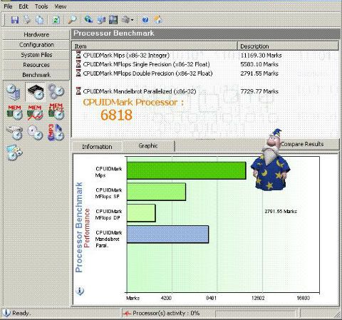The image size is (342, 320).
Task: Click the Ready status text
Action: tap(21, 313)
